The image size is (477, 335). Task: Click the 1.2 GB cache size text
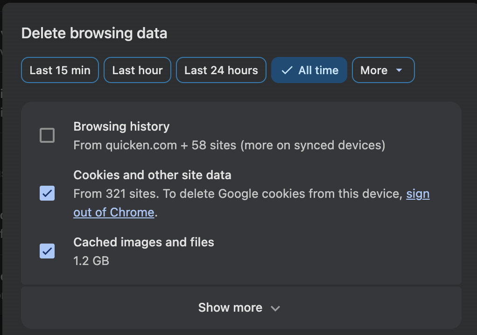point(91,260)
